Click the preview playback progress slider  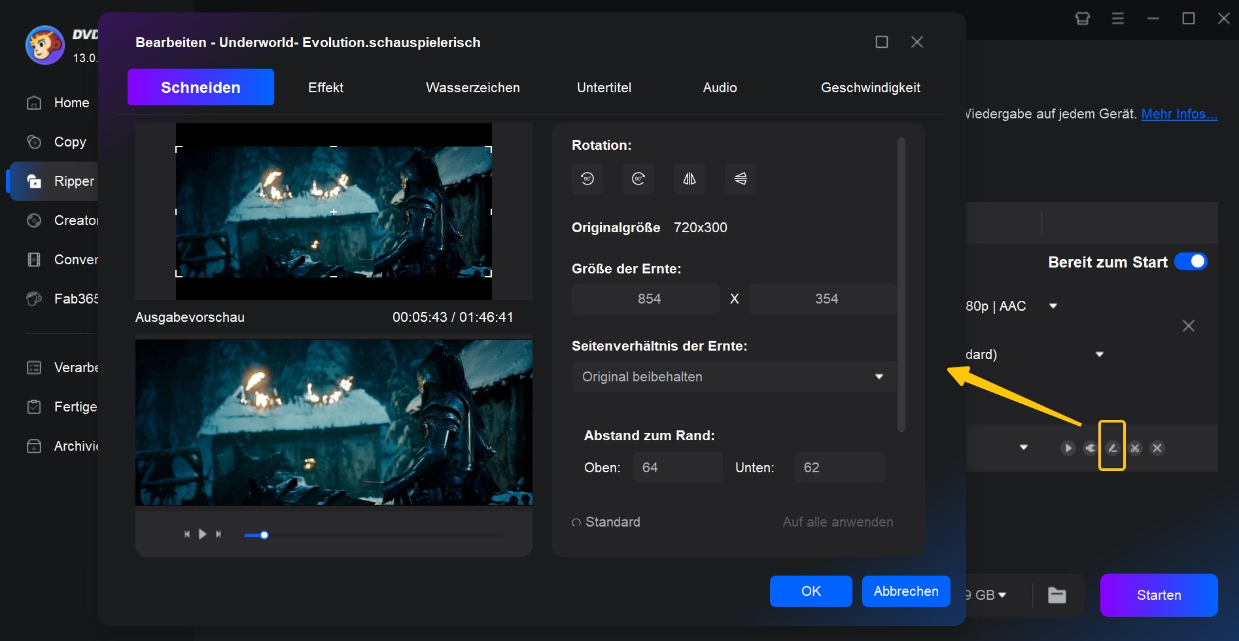(x=374, y=535)
